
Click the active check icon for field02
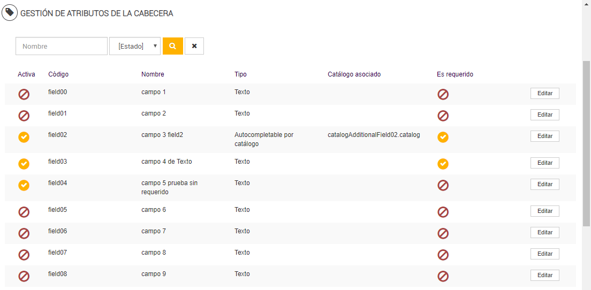point(24,137)
